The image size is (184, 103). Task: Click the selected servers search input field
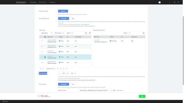(137, 33)
